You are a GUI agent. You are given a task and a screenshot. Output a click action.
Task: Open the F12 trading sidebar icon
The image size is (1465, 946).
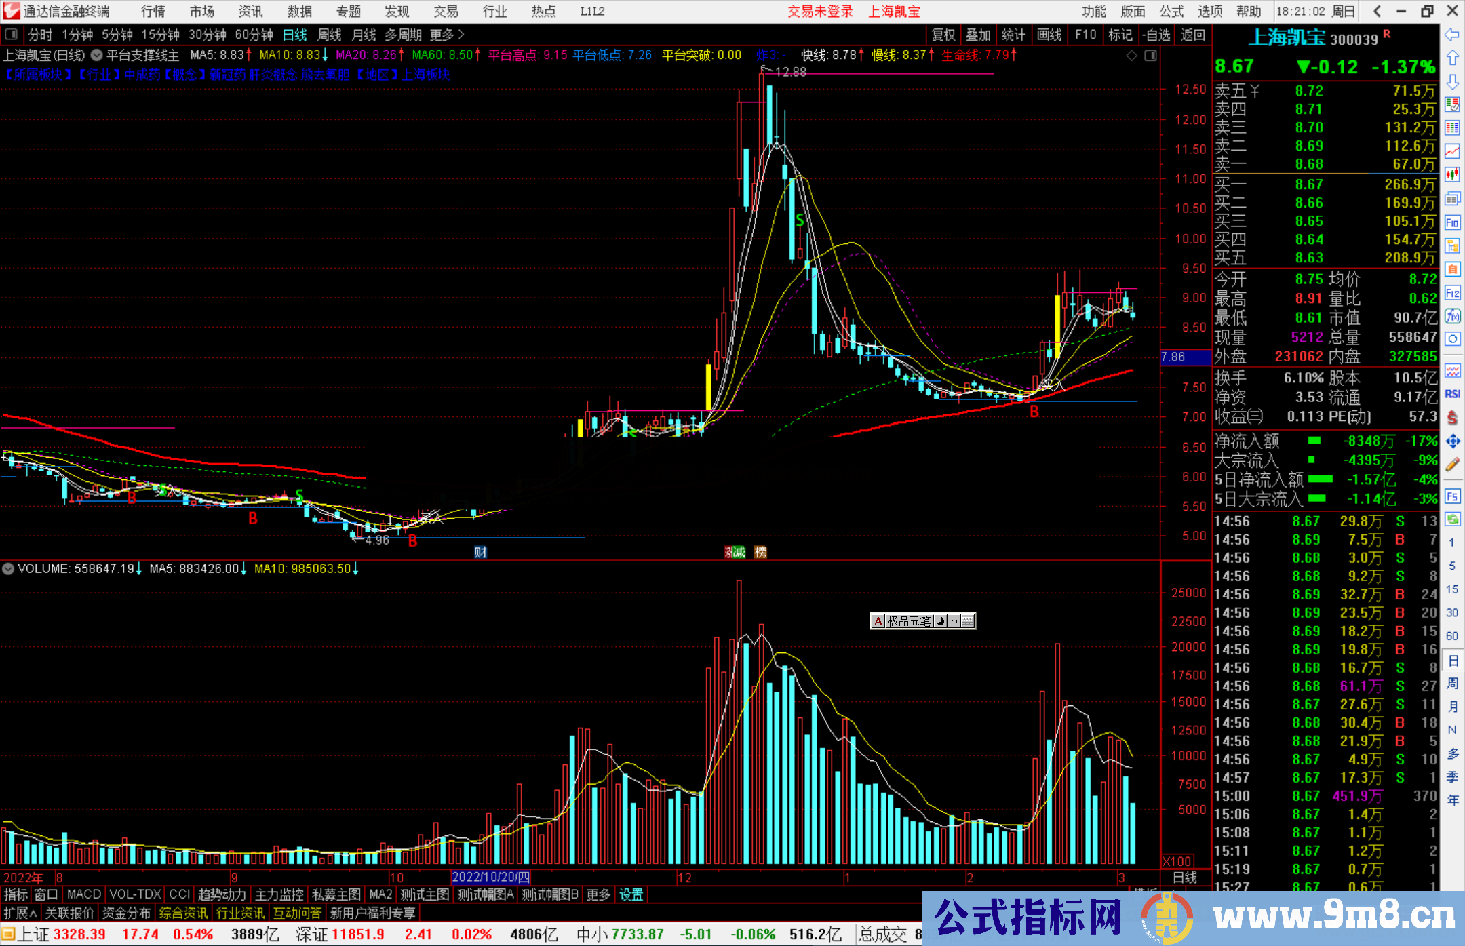pyautogui.click(x=1452, y=293)
